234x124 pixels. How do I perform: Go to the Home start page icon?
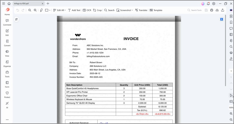9,4
